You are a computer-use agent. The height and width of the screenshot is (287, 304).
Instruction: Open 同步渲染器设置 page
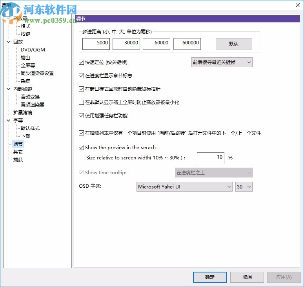[x=37, y=73]
